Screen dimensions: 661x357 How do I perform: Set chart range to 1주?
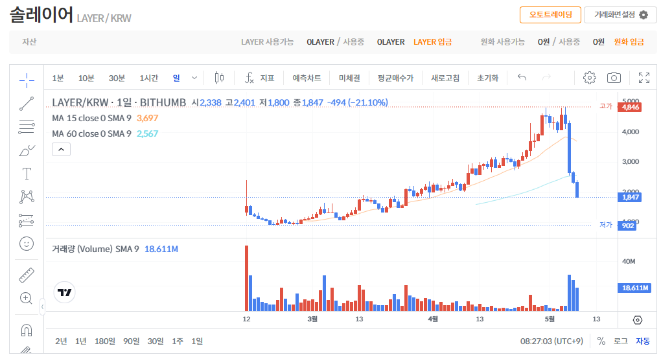(x=178, y=341)
